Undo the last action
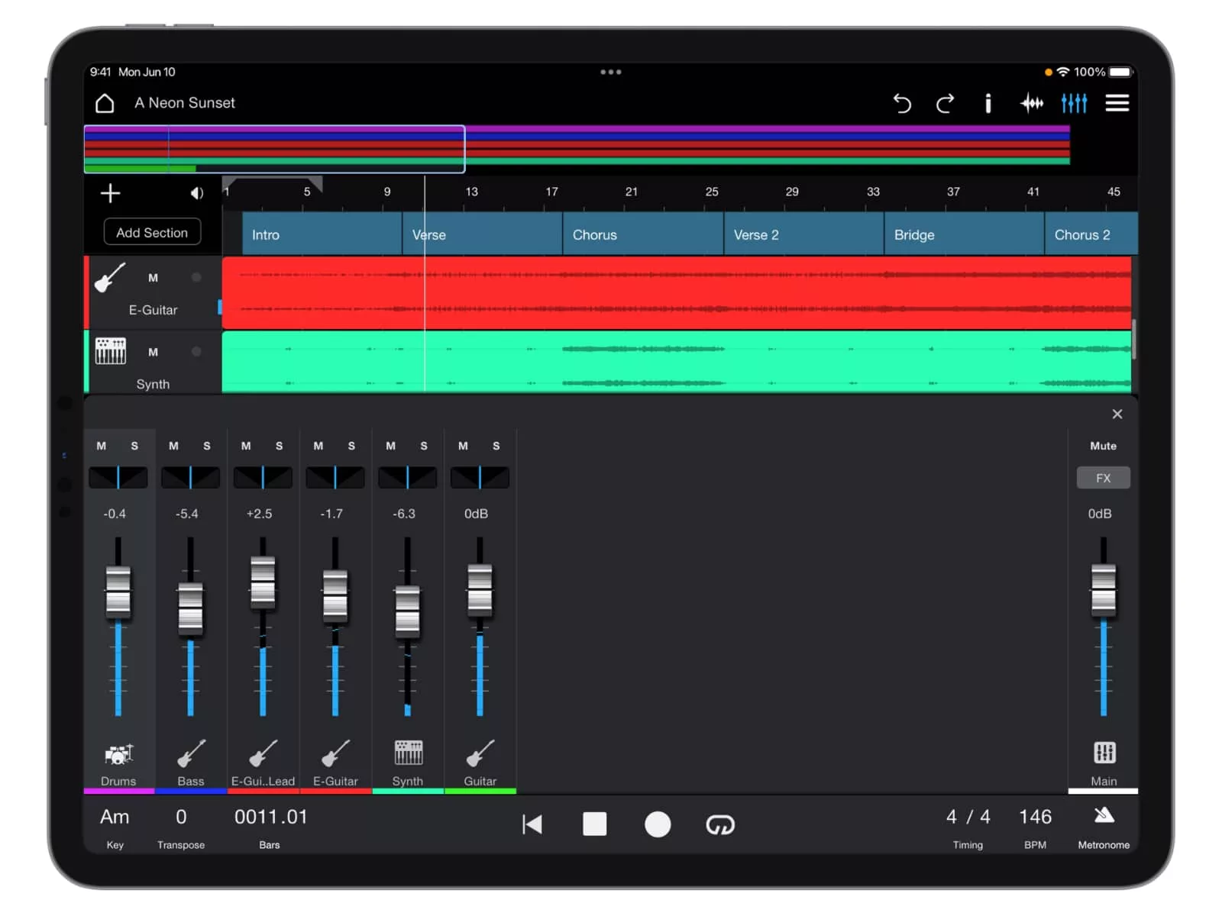This screenshot has height=916, width=1222. 902,103
